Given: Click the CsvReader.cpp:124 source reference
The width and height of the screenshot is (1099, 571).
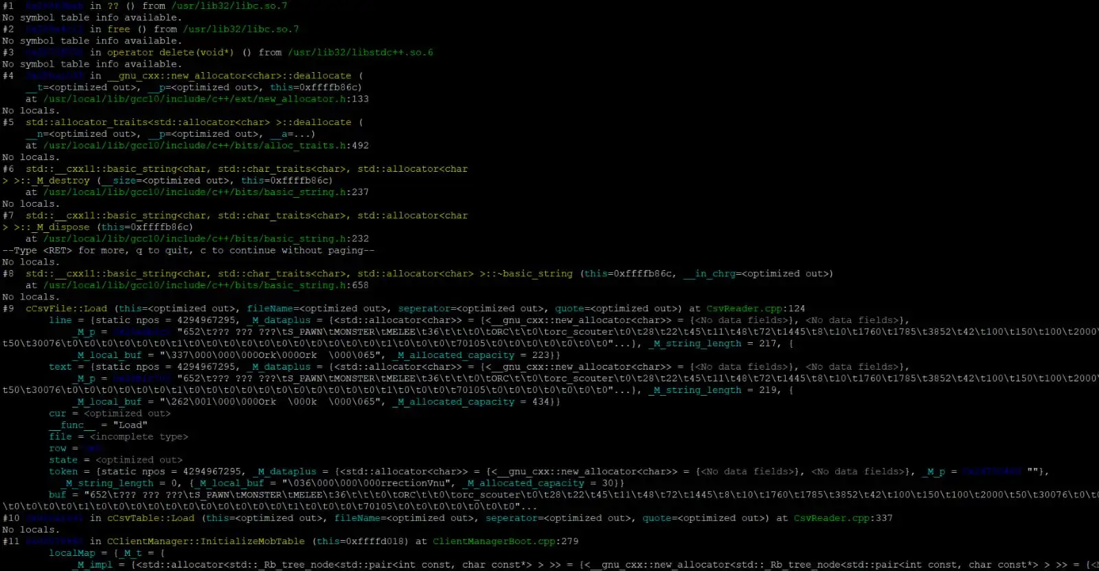Looking at the screenshot, I should [756, 309].
